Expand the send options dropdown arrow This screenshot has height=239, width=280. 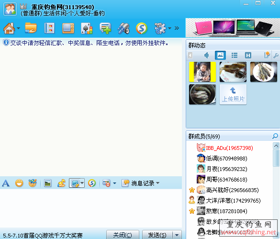click(177, 235)
